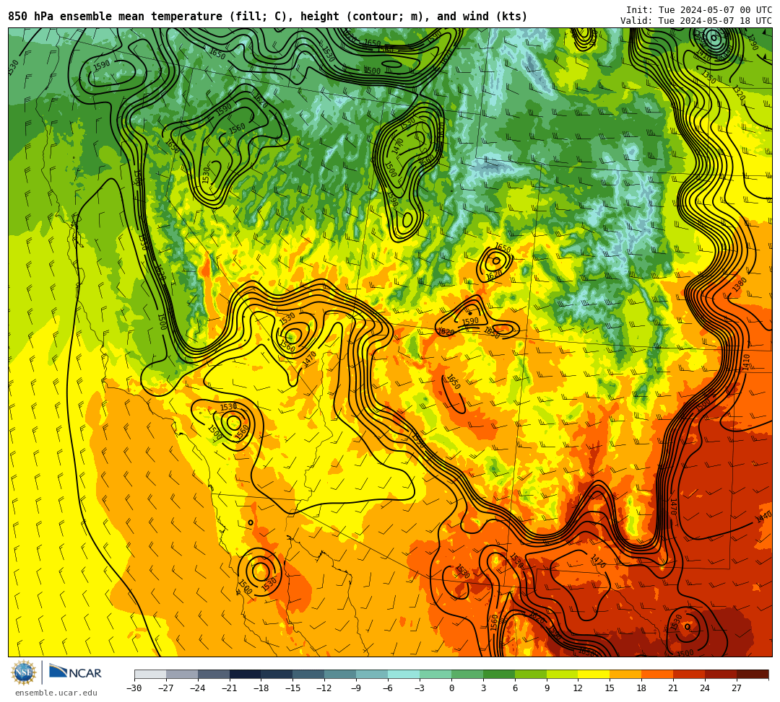Pick the aqua -6 to -3 colorbar swatch
Screen dimensions: 780x702
[404, 674]
